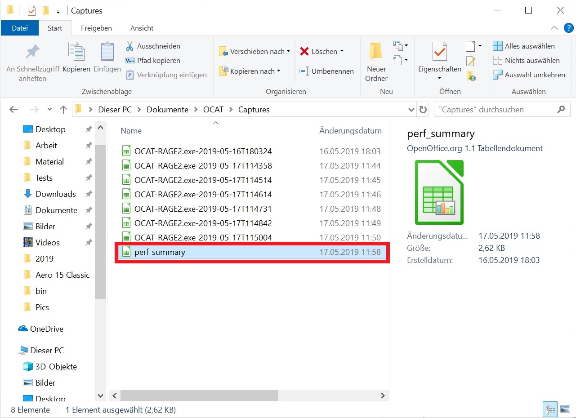The width and height of the screenshot is (576, 418).
Task: Switch to large icons view in status bar
Action: [x=565, y=409]
